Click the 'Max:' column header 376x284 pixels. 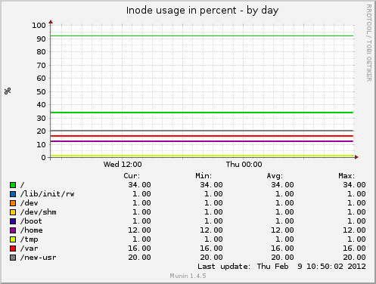pyautogui.click(x=346, y=176)
